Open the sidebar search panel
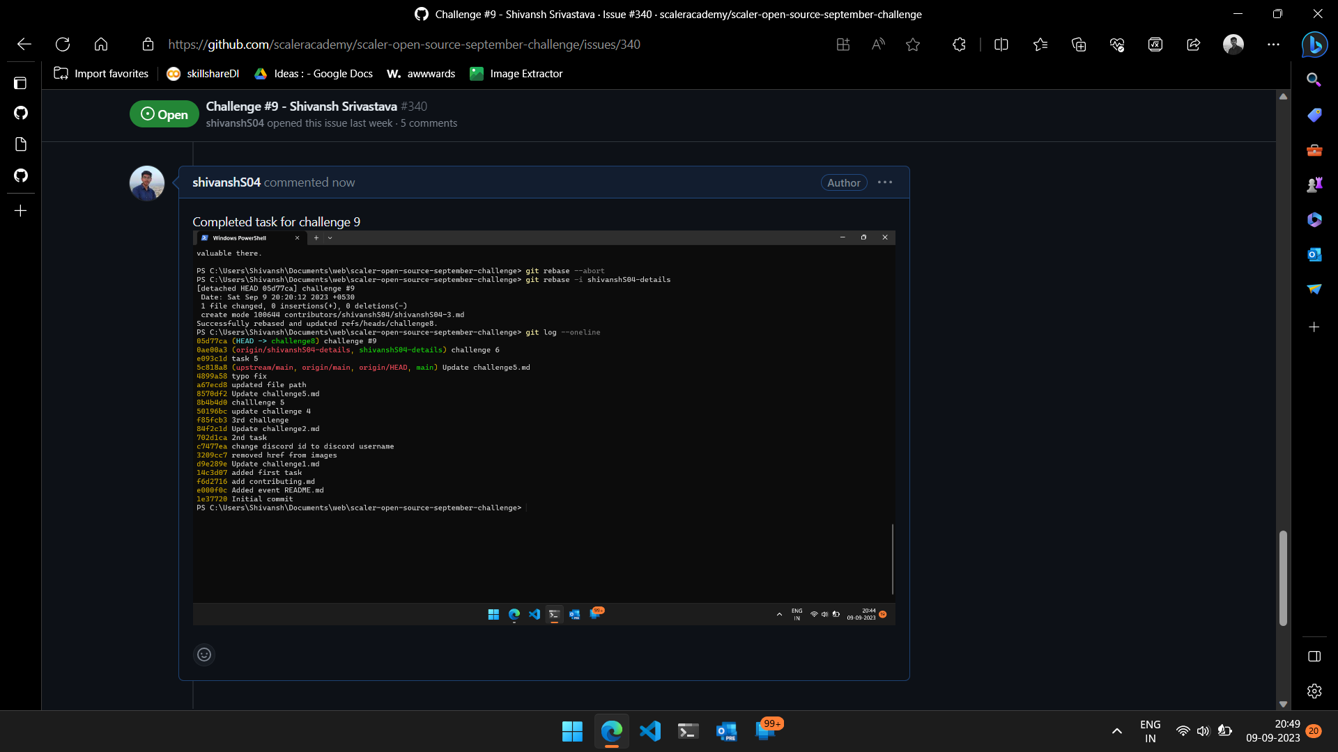Viewport: 1338px width, 752px height. point(1314,79)
